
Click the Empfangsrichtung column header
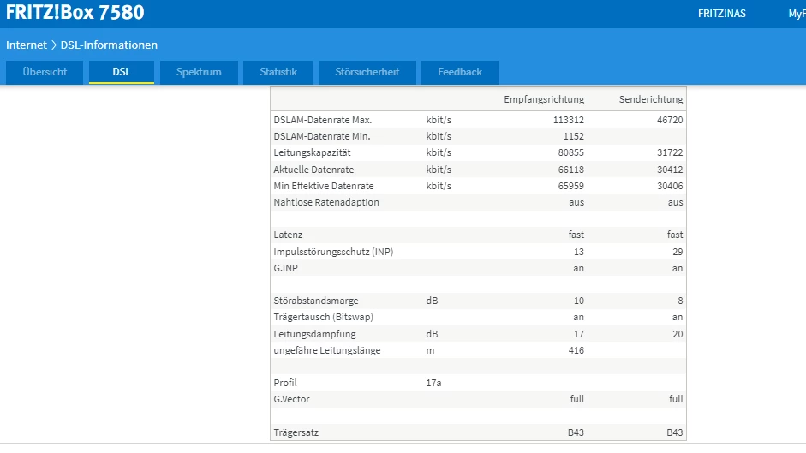click(x=544, y=100)
